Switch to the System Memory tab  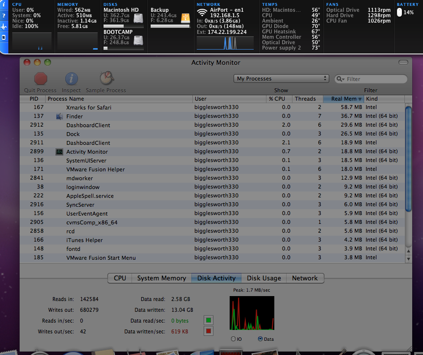(x=161, y=278)
